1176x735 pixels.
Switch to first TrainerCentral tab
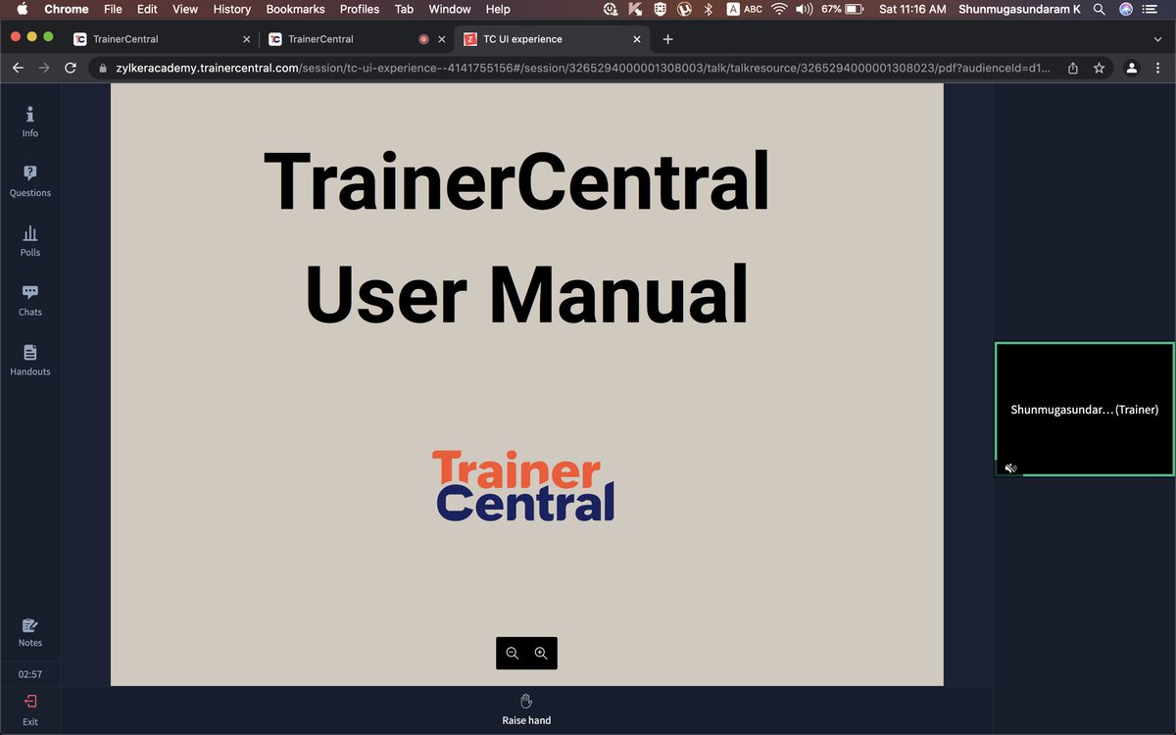coord(160,39)
